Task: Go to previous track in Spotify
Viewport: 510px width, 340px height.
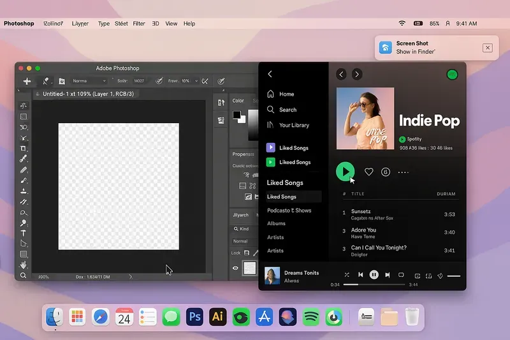Action: [360, 275]
